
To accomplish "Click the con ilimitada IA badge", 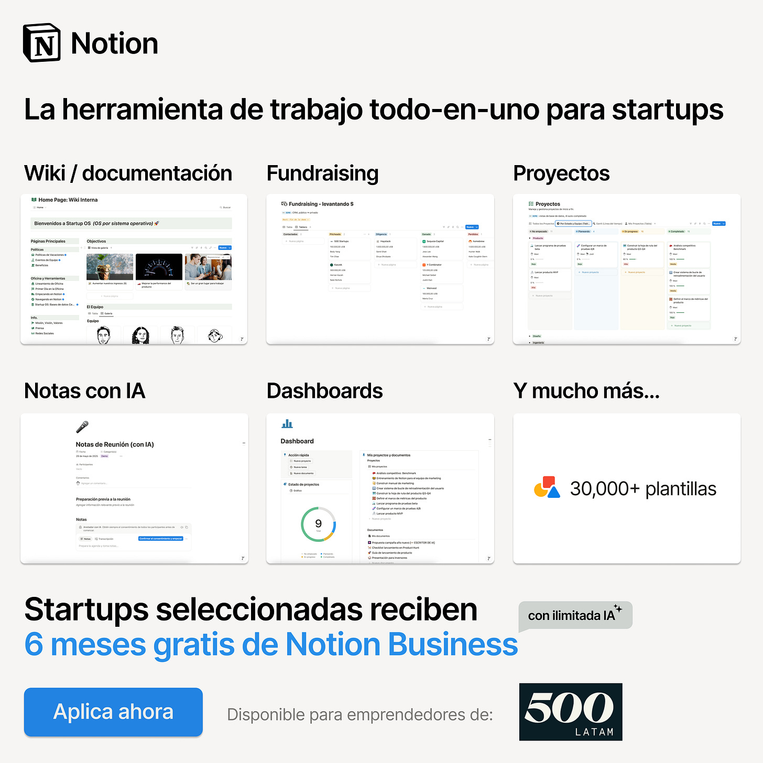I will pos(575,615).
